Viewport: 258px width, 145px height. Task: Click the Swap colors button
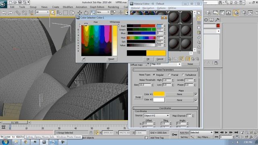tap(138, 97)
